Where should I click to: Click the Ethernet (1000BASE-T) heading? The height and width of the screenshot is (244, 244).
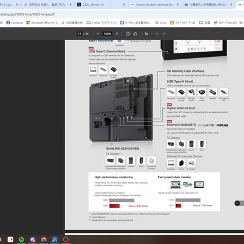click(181, 125)
